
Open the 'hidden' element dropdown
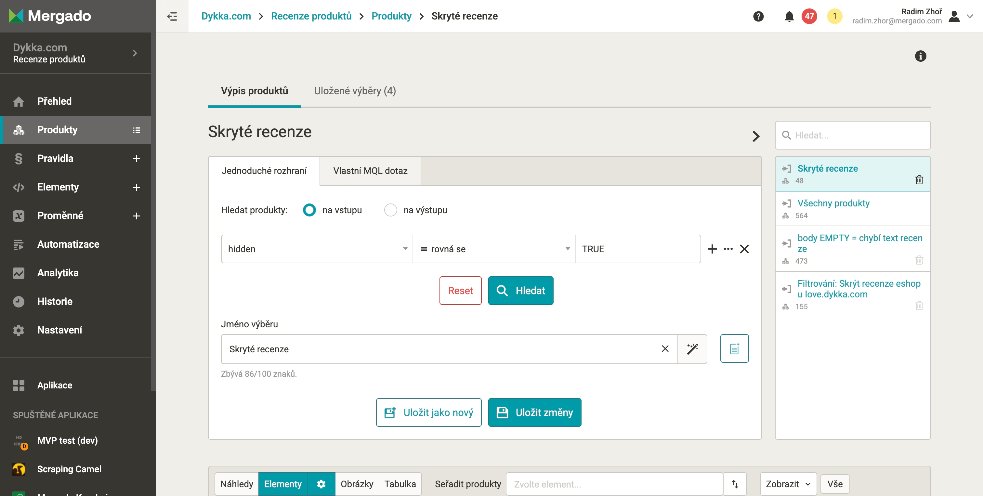[x=317, y=249]
